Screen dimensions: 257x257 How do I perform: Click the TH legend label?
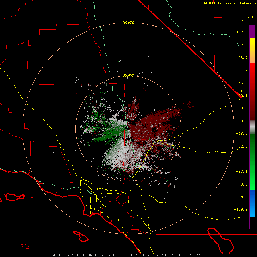tap(245, 222)
